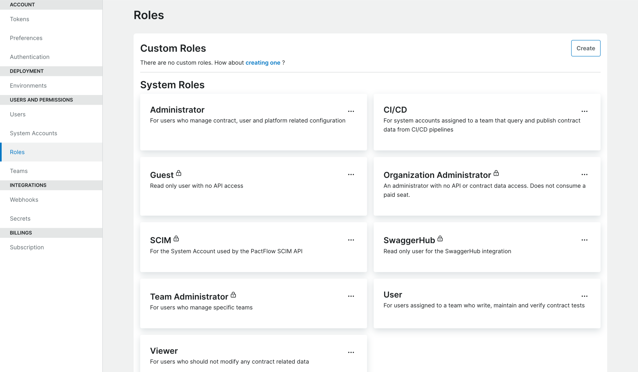This screenshot has height=372, width=638.
Task: Open the User role actions menu
Action: (x=584, y=296)
